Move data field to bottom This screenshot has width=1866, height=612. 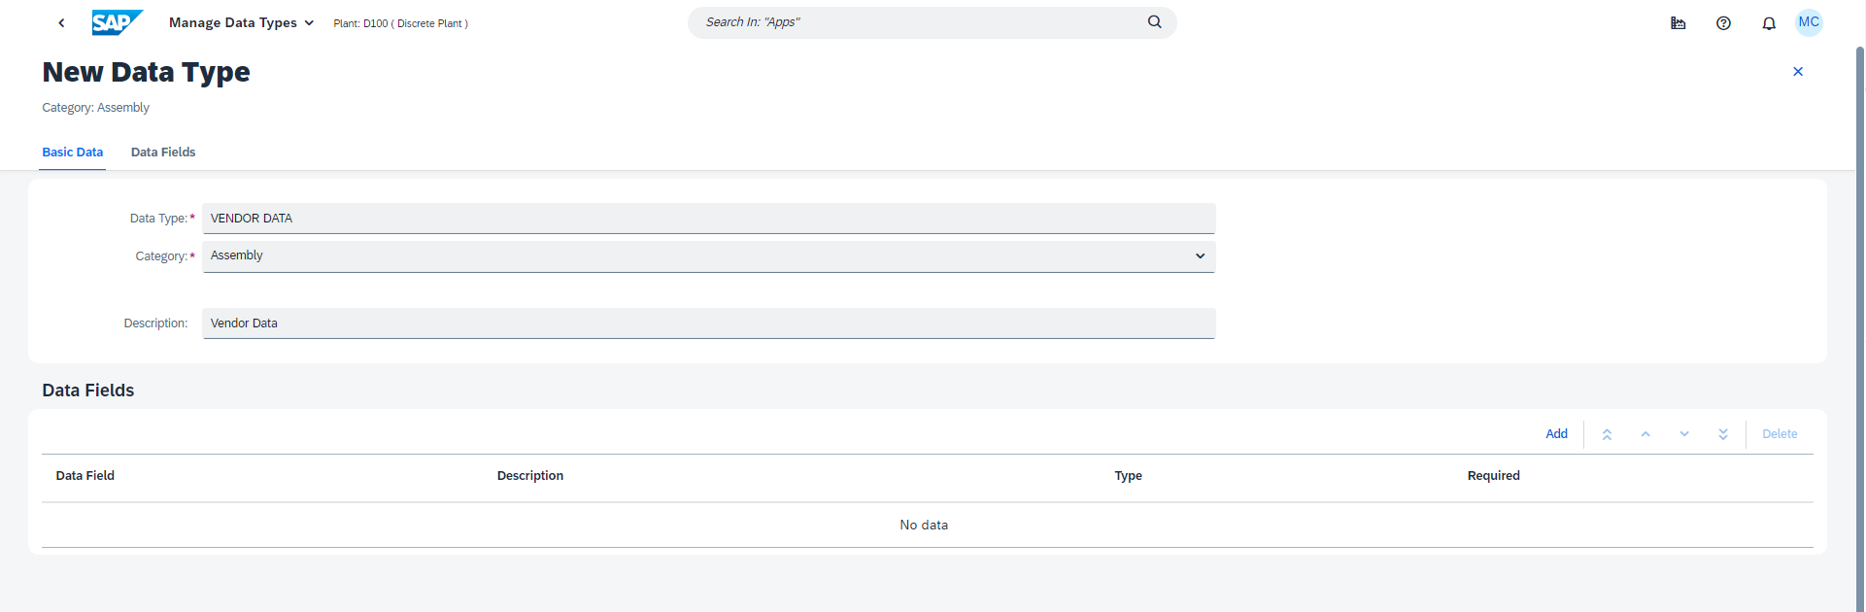point(1722,434)
